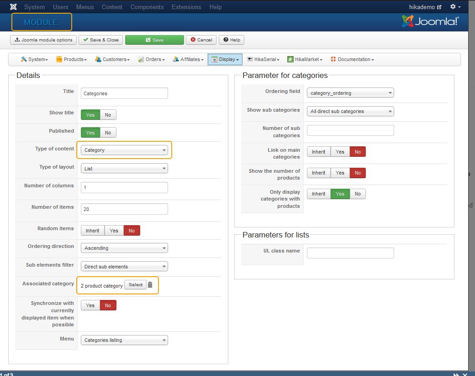This screenshot has height=376, width=475.
Task: Click the System wrench icon in HikaShop menu
Action: coord(24,59)
